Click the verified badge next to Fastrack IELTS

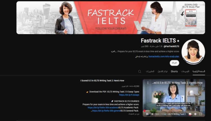[x=178, y=41]
